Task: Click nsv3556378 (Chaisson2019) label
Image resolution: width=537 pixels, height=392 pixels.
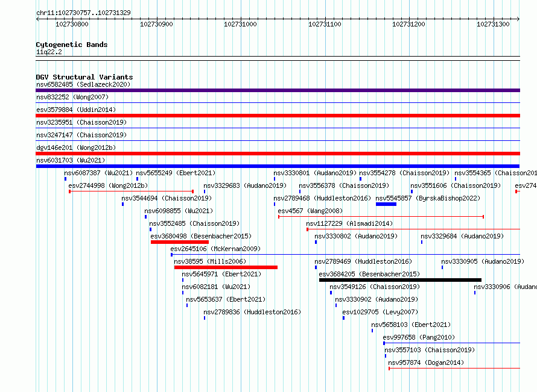Action: tap(344, 185)
